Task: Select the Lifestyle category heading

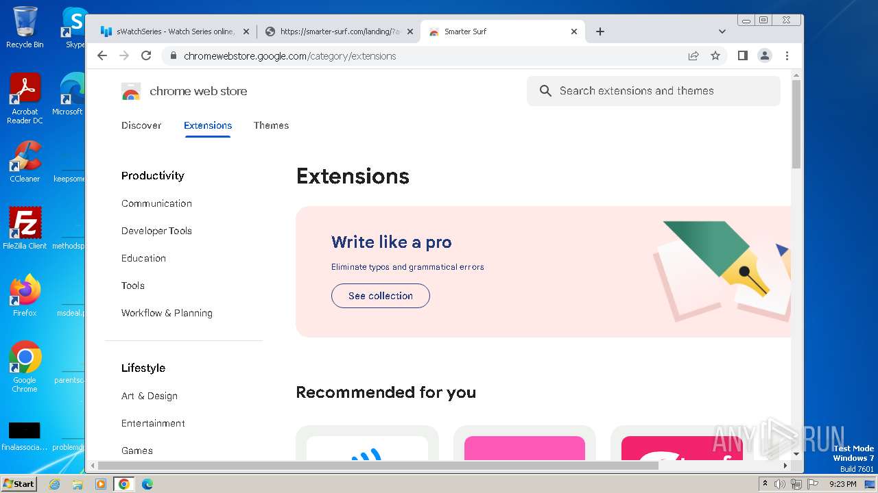Action: (143, 368)
